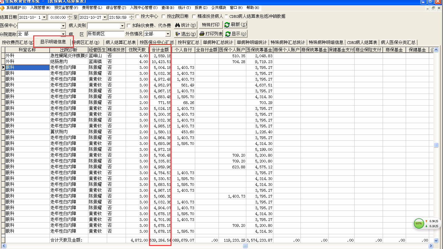Image resolution: width=443 pixels, height=249 pixels.
Task: Refresh data with the 刷新(S) button
Action: (236, 25)
